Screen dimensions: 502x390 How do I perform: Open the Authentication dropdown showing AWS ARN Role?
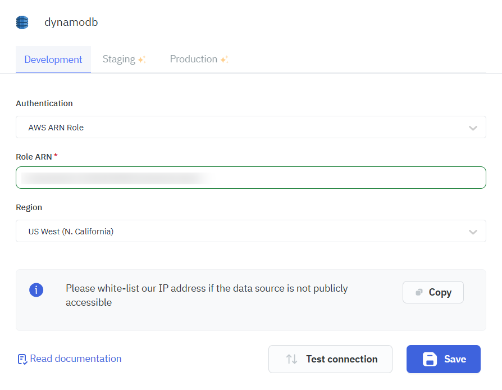click(251, 127)
